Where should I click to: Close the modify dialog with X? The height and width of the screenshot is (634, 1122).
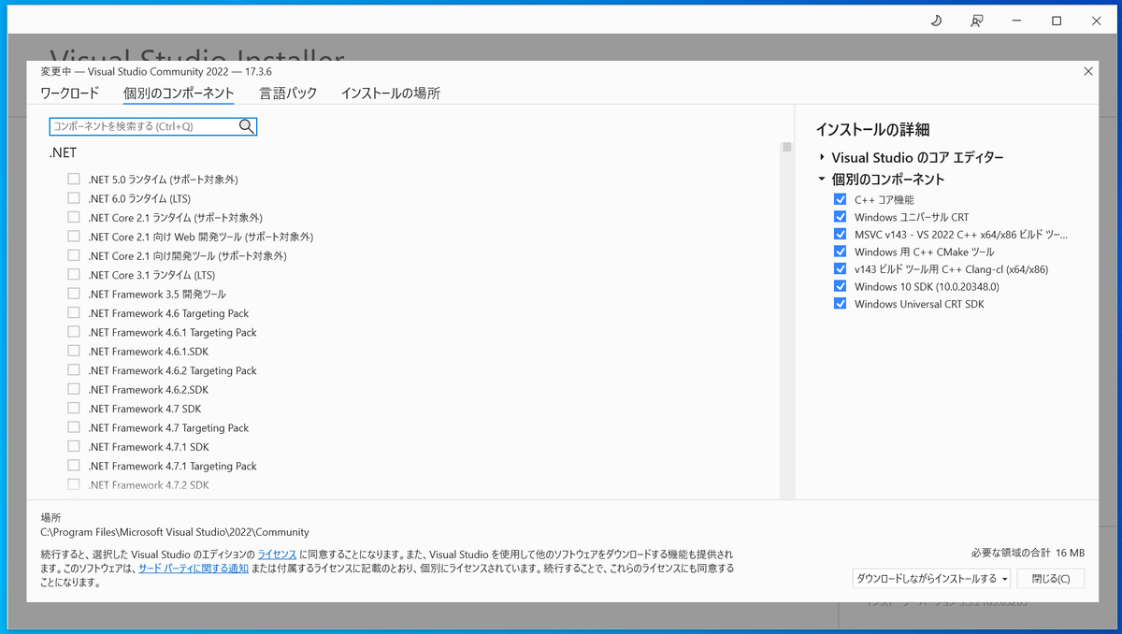click(x=1088, y=71)
